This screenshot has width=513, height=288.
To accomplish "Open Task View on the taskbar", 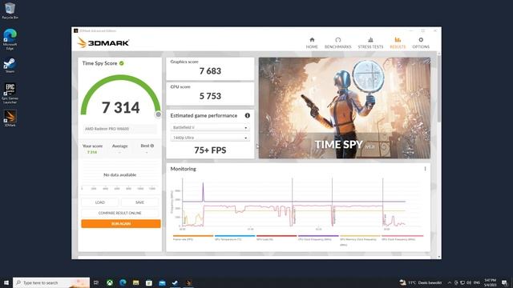I will click(x=96, y=282).
